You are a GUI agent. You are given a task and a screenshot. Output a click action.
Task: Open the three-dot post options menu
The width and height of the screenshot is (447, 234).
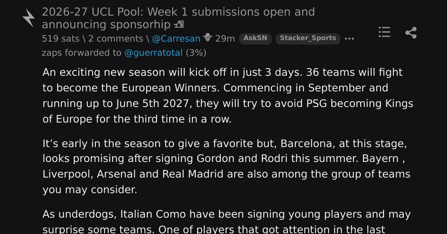click(349, 39)
